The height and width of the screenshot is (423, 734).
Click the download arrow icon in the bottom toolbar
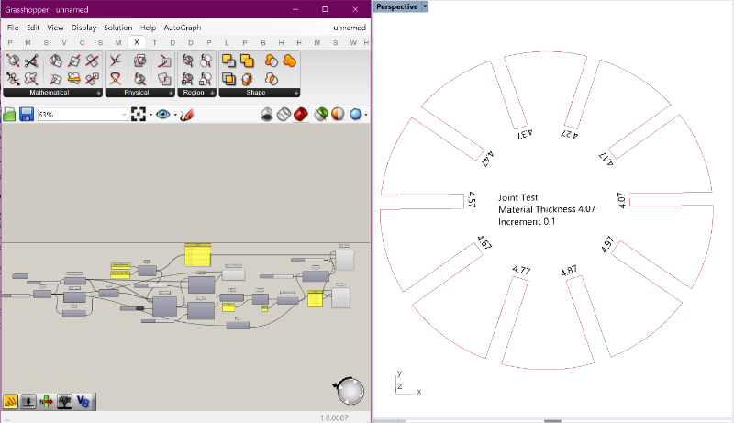click(x=28, y=402)
